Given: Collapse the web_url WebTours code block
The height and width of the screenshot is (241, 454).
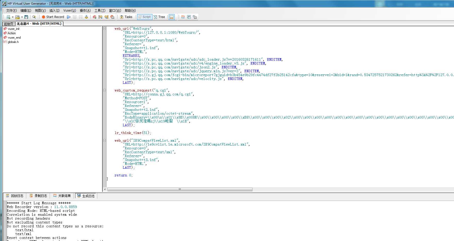Looking at the screenshot, I should 104,29.
